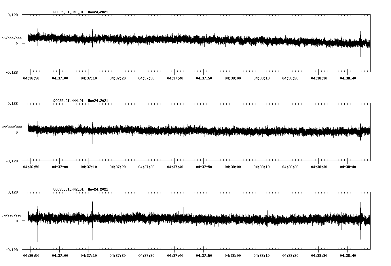The image size is (391, 266).
Task: Click the cm/sec/sec label of HNN plot
Action: (x=12, y=127)
